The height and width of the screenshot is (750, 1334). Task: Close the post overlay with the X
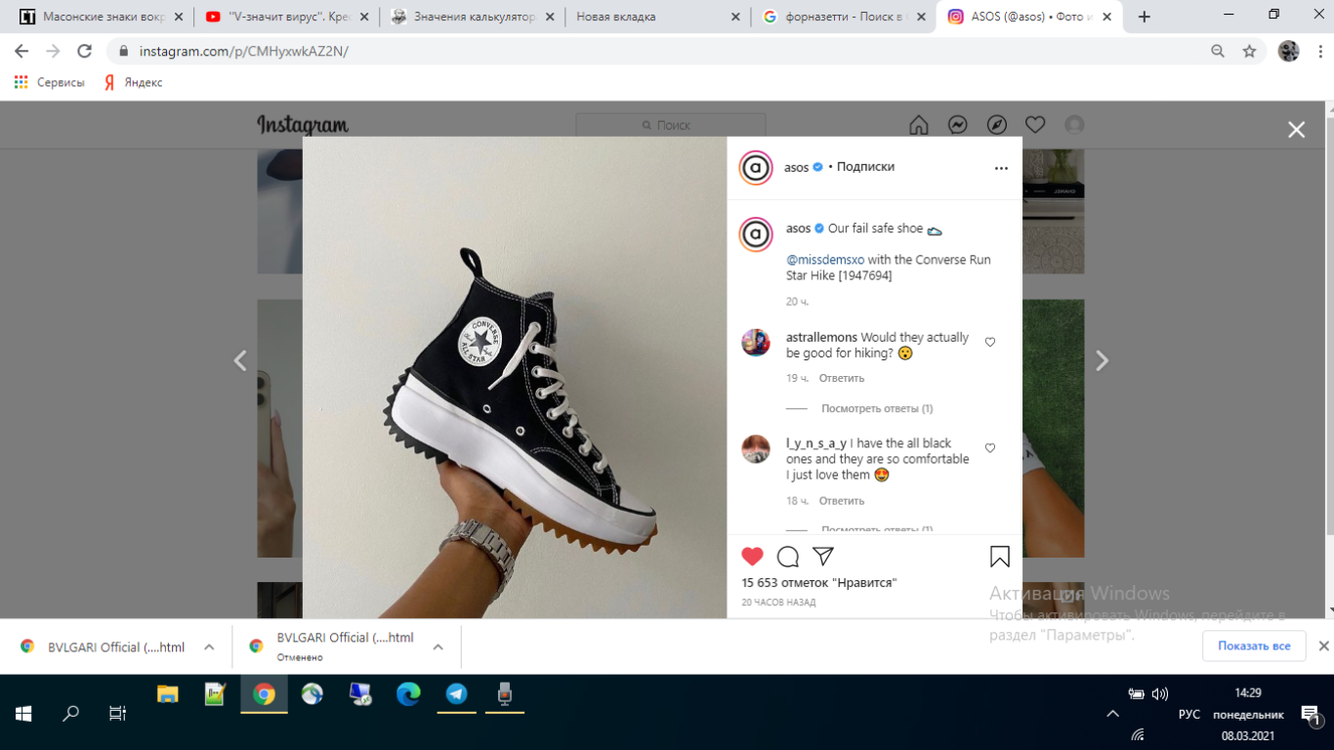[1296, 130]
